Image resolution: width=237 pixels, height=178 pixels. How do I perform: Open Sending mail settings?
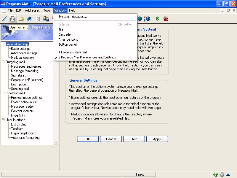[x=20, y=89]
